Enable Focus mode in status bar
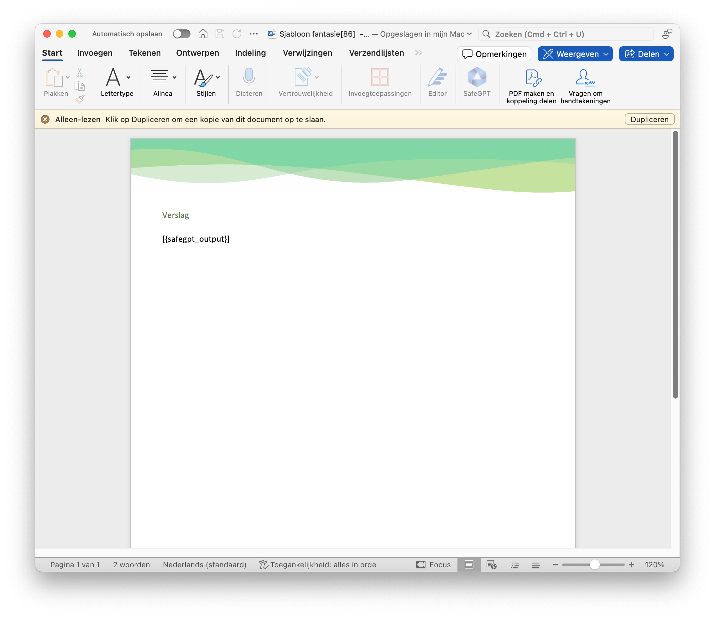The image size is (715, 618). tap(433, 564)
